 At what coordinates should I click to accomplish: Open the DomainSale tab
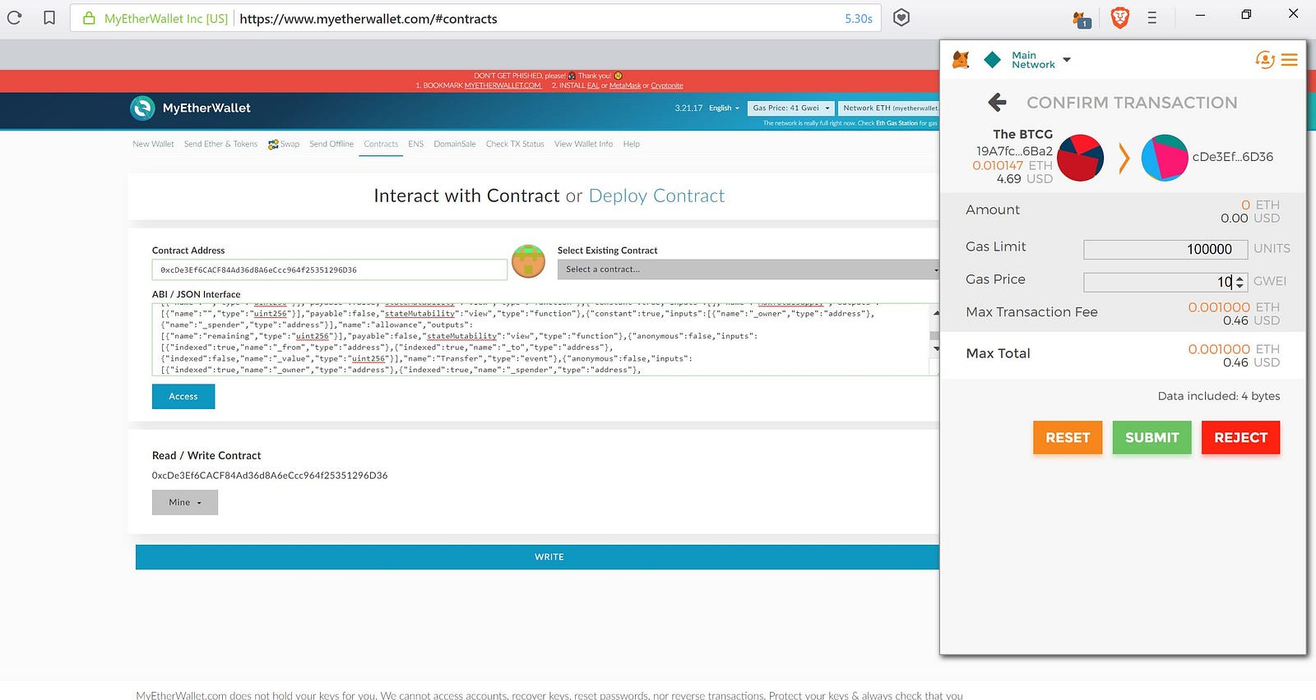[455, 144]
